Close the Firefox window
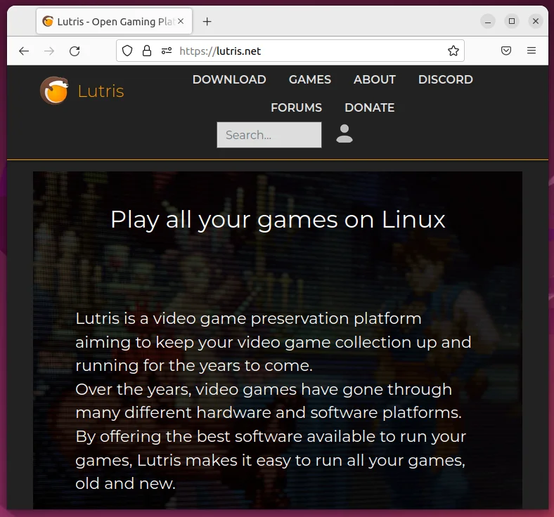The height and width of the screenshot is (517, 554). [x=536, y=21]
